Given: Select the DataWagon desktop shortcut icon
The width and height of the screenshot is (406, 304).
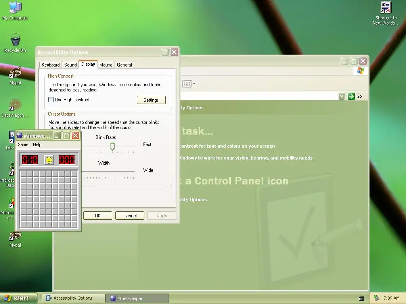Looking at the screenshot, I should pos(15,108).
